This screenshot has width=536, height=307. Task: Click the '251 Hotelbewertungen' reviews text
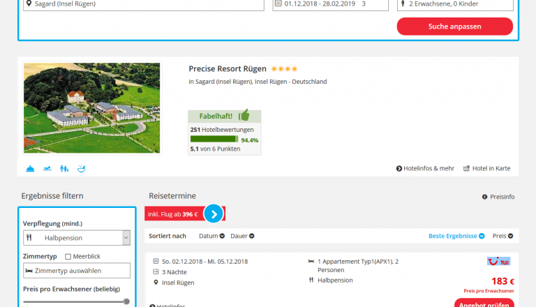pyautogui.click(x=222, y=130)
